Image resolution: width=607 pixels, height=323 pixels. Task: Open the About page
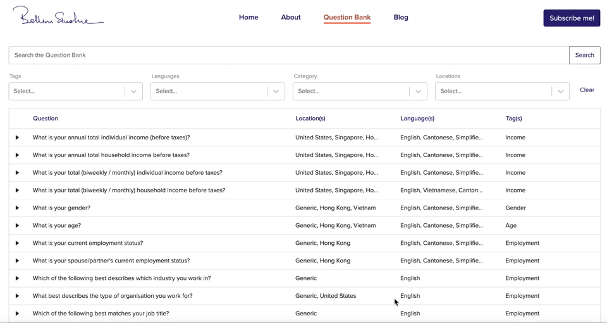click(291, 18)
